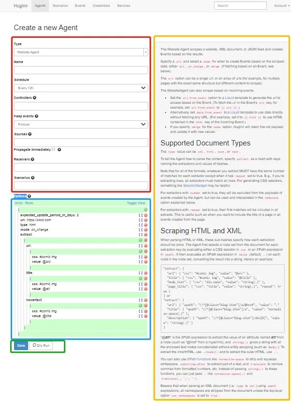Toggle View of the options editor

[x=136, y=203]
